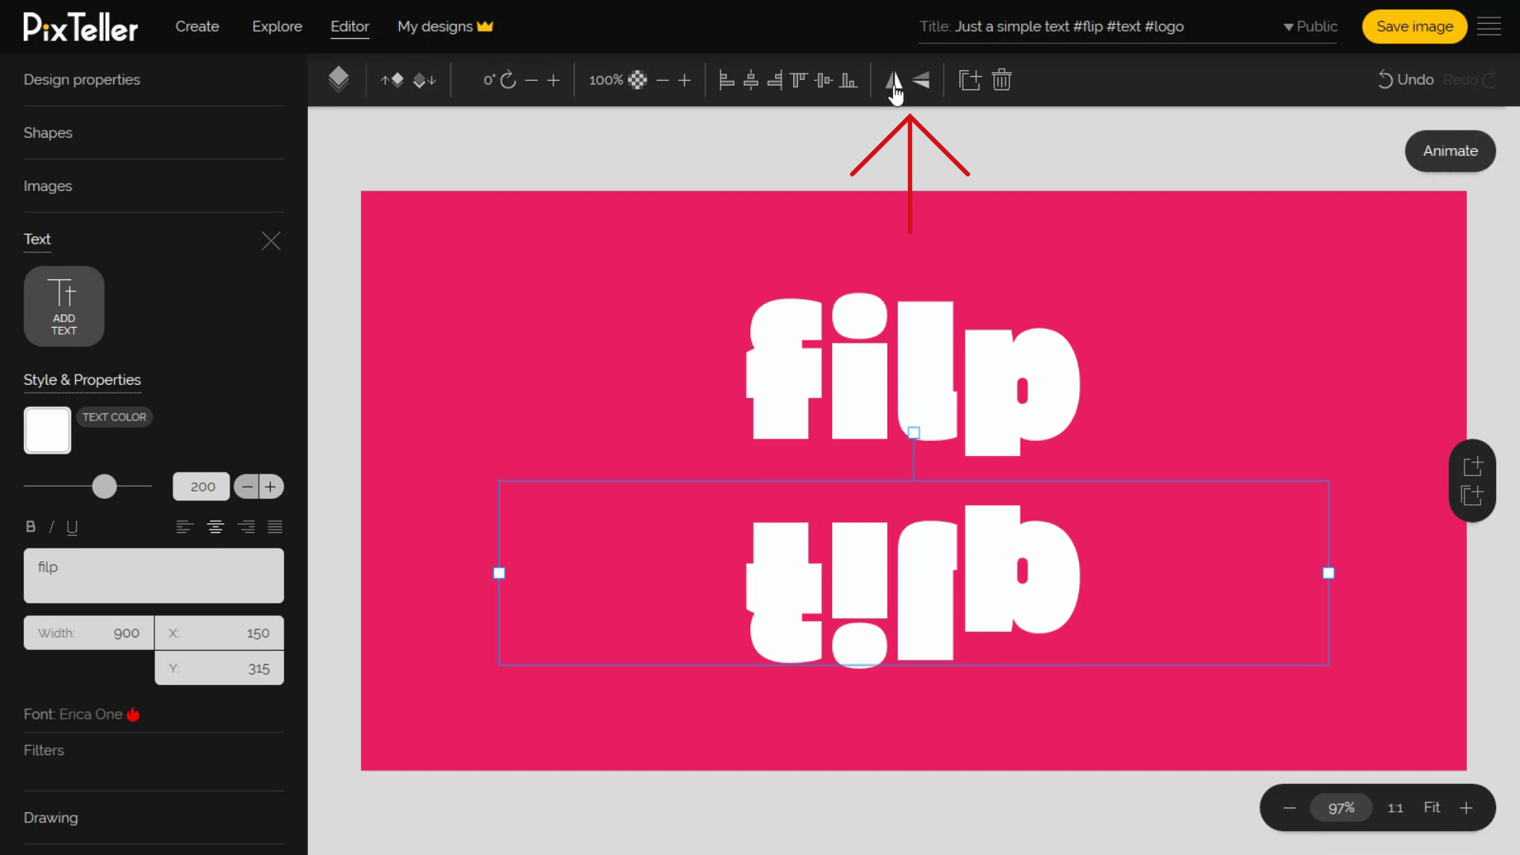
Task: Click the lower duplicate-page icon at canvas right
Action: pyautogui.click(x=1472, y=496)
